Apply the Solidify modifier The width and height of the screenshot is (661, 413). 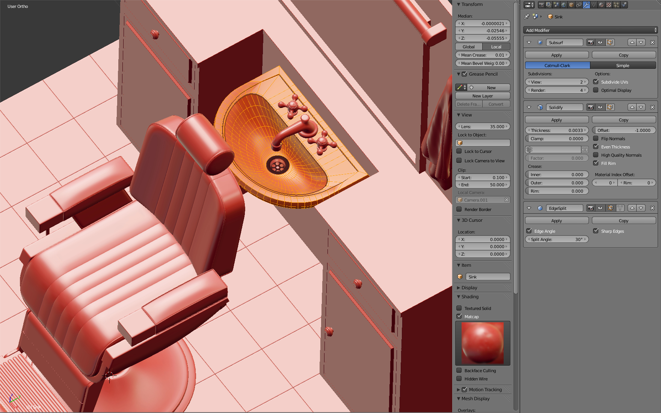[556, 120]
